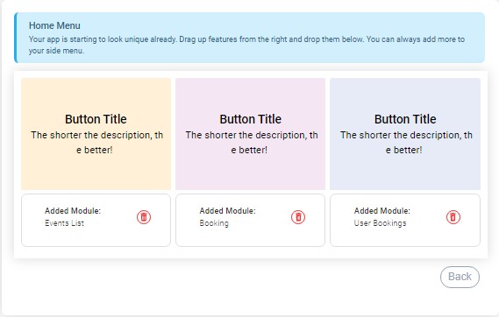Image resolution: width=499 pixels, height=317 pixels.
Task: Click the User Bookings label text
Action: coord(380,223)
